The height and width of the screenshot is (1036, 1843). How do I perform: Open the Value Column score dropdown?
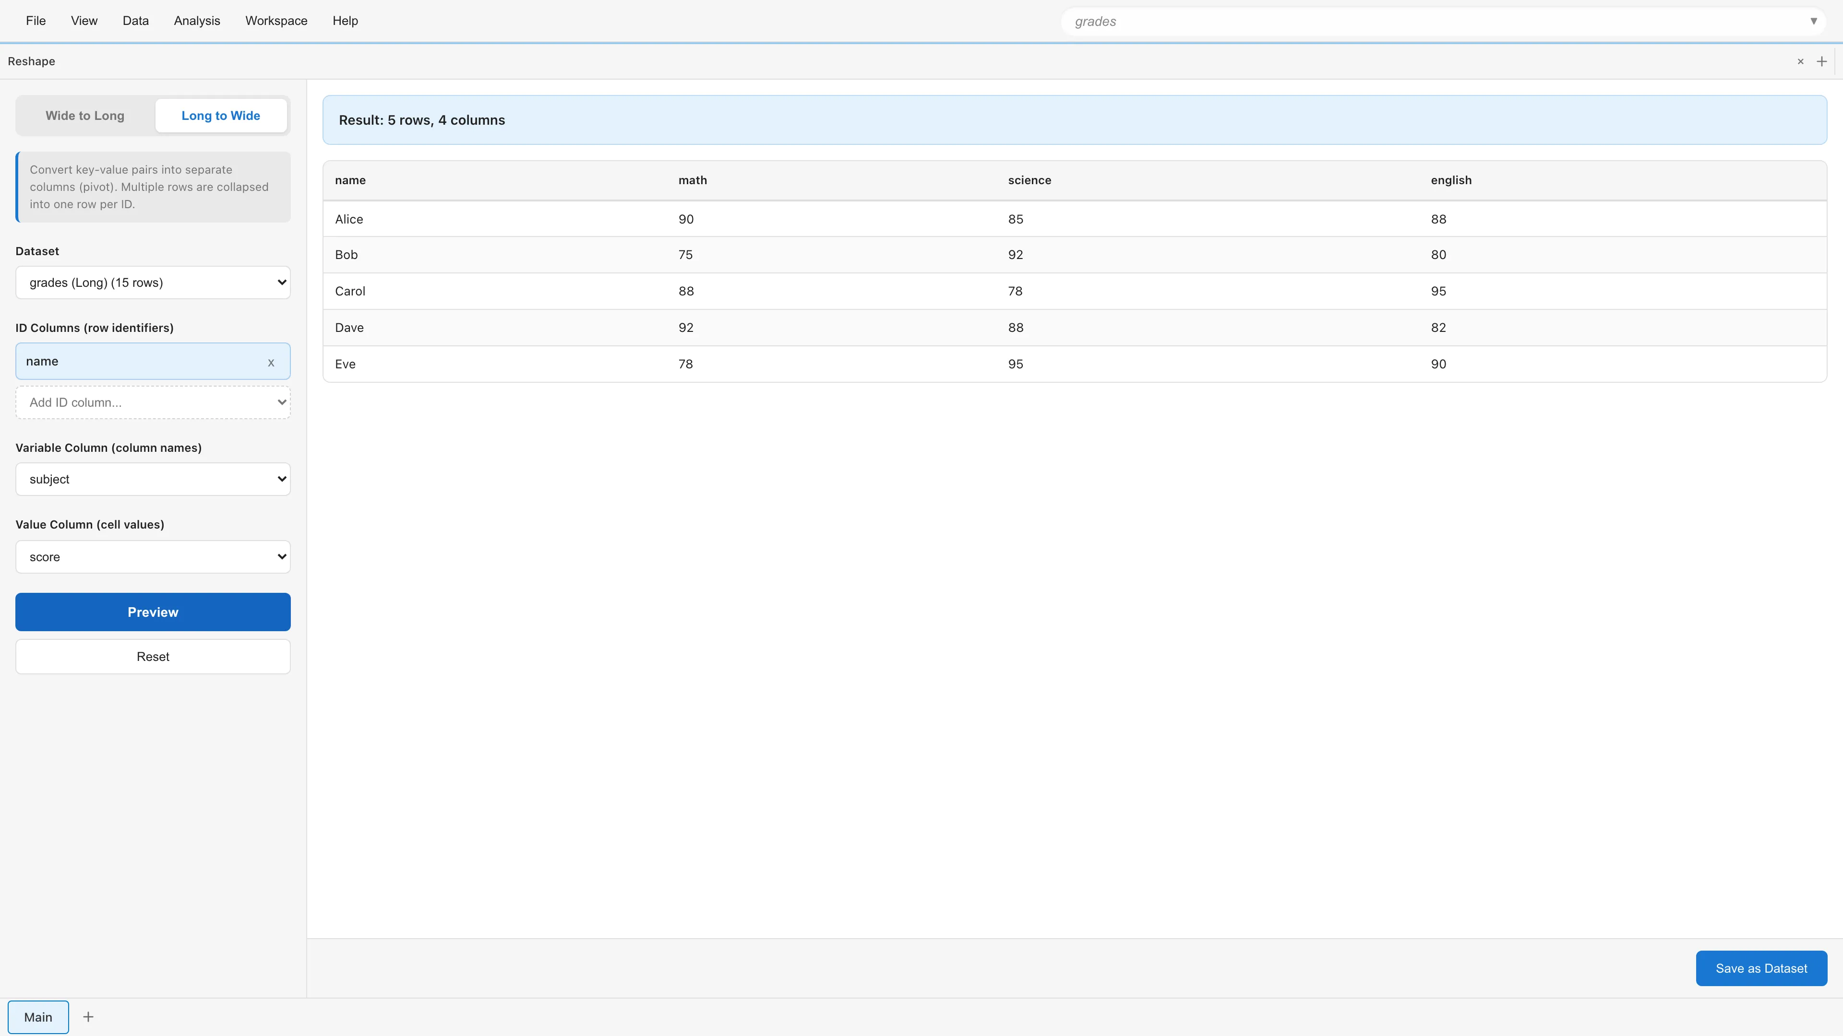153,557
